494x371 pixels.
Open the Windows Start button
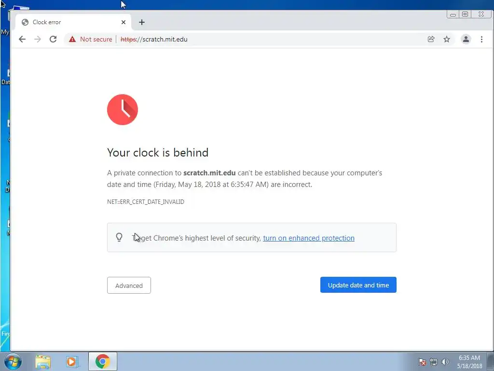[13, 361]
